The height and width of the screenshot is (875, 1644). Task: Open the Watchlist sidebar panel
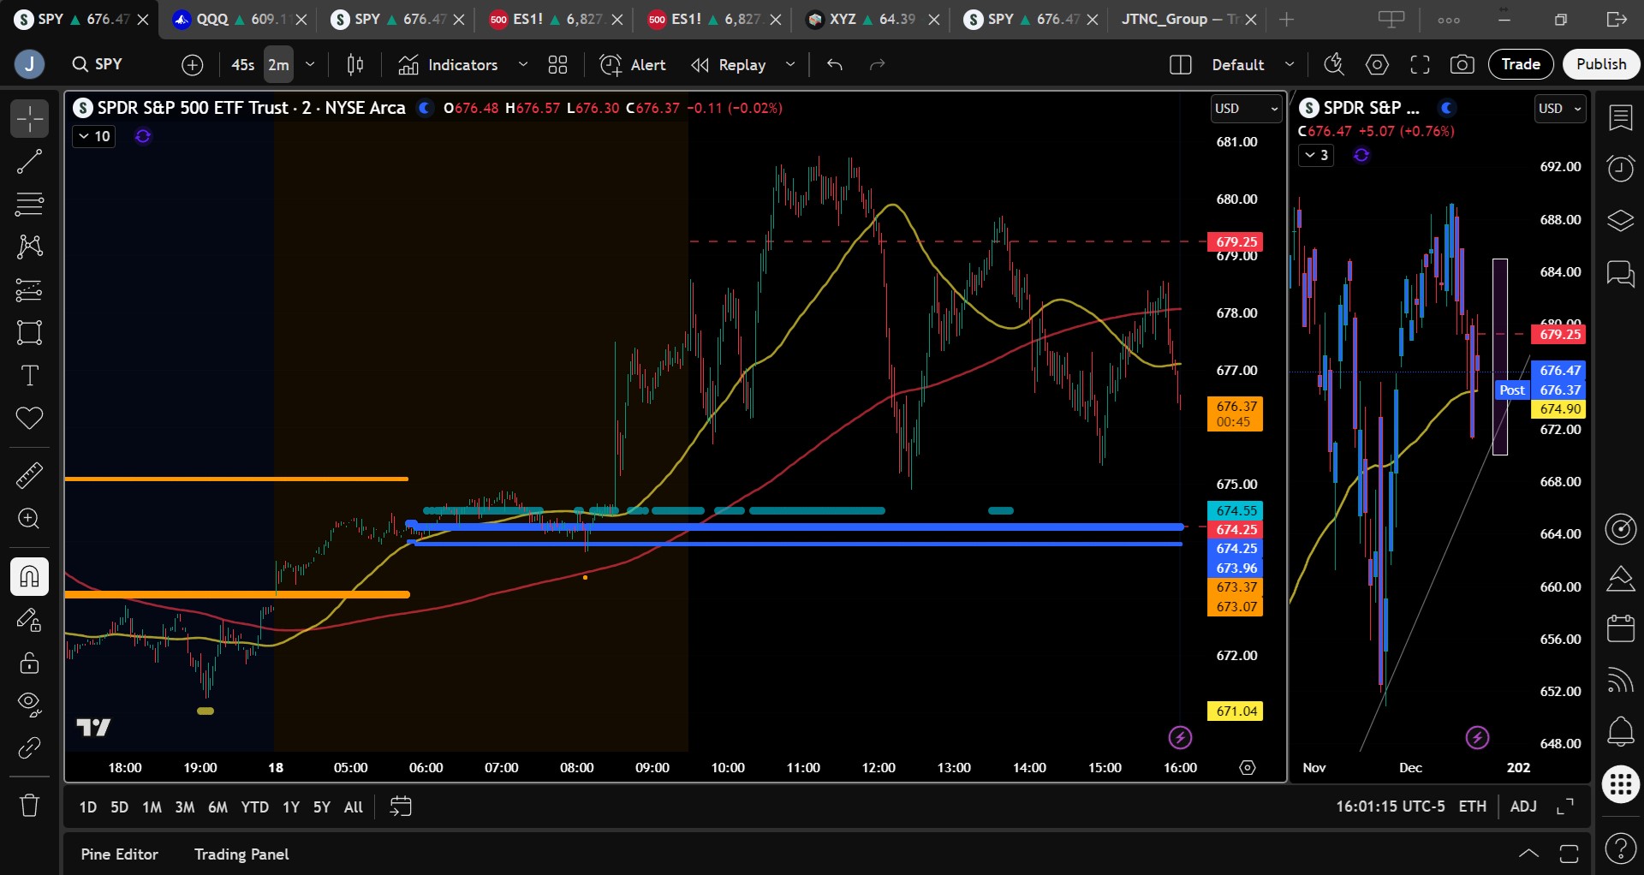coord(1620,117)
